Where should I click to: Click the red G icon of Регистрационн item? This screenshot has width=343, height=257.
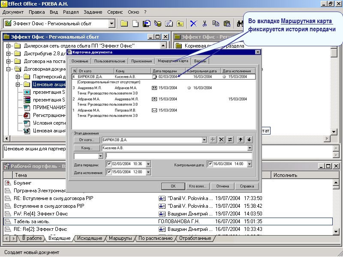[27, 115]
